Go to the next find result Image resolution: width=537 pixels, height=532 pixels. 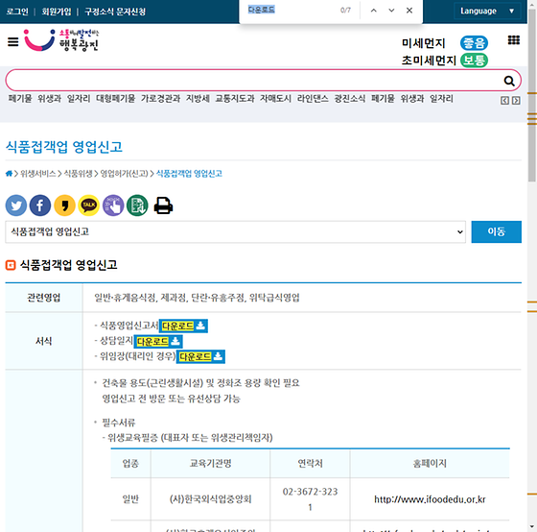[x=391, y=11]
